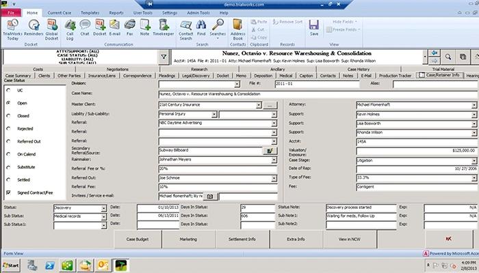Select the Substitute case status
479x273 pixels.
pos(8,167)
